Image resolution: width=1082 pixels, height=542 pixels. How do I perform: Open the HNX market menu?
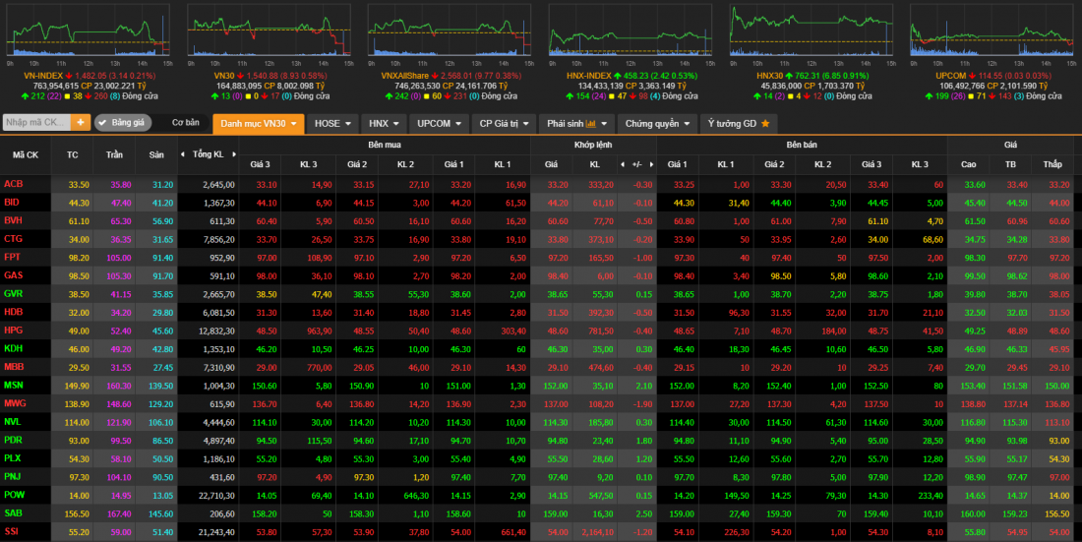pos(383,123)
